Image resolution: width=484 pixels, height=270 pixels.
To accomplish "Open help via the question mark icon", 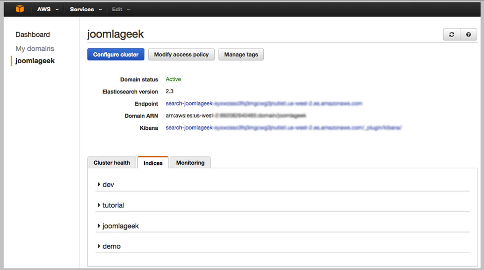I will click(x=468, y=35).
